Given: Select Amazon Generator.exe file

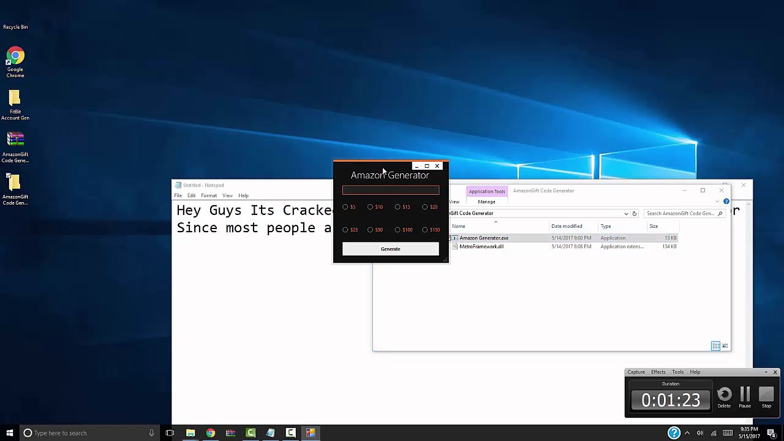Looking at the screenshot, I should (484, 238).
